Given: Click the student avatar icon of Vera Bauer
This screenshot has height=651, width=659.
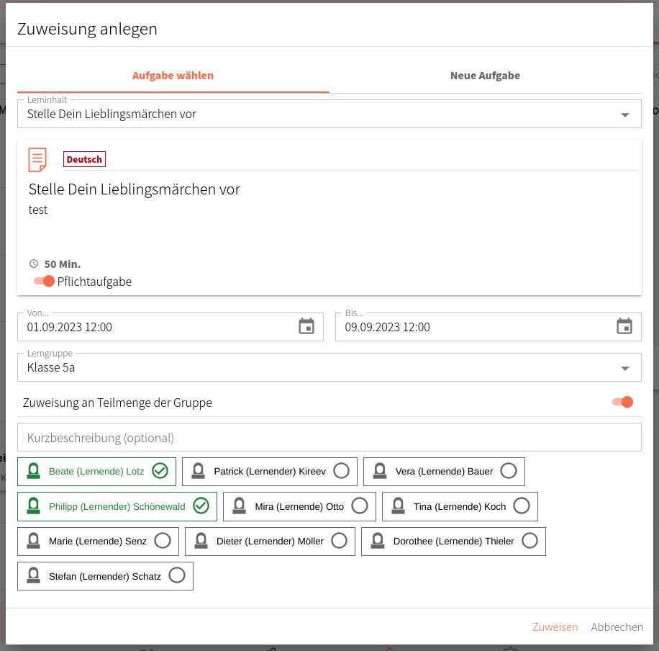Looking at the screenshot, I should [380, 471].
